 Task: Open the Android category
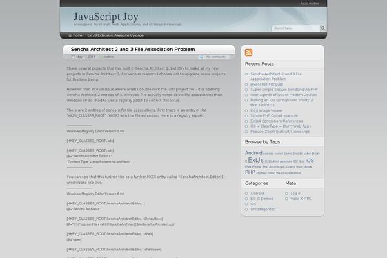coord(257,193)
